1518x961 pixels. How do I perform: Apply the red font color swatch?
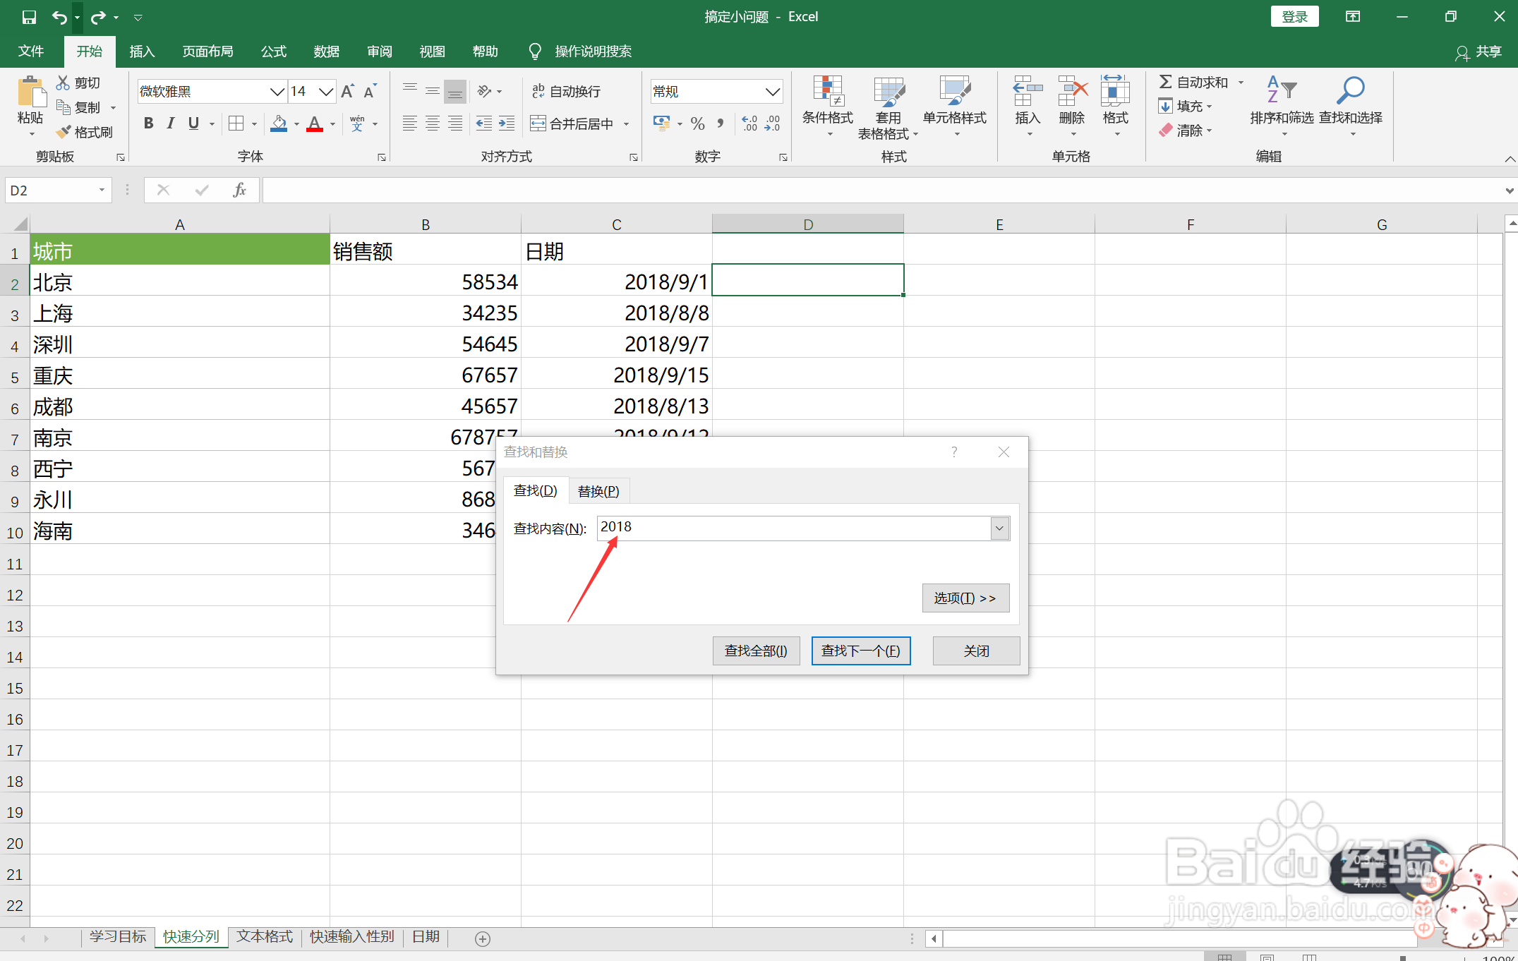point(315,124)
